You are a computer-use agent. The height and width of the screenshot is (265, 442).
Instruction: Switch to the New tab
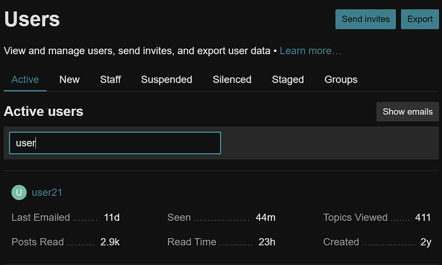pyautogui.click(x=69, y=79)
